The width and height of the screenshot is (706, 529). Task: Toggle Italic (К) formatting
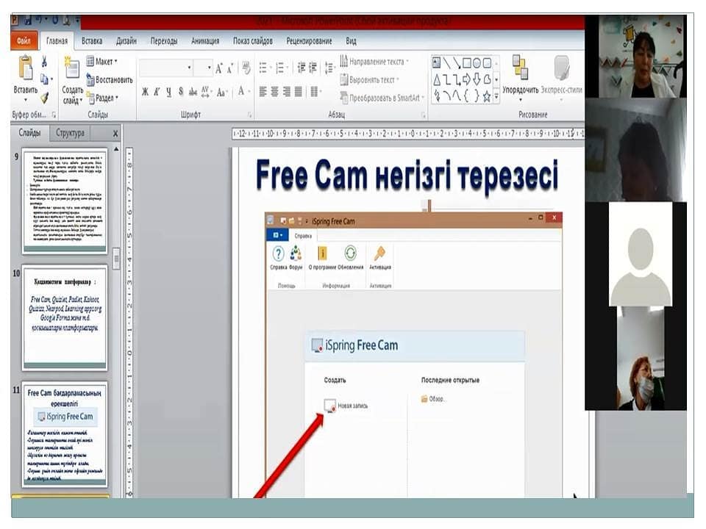tap(157, 92)
